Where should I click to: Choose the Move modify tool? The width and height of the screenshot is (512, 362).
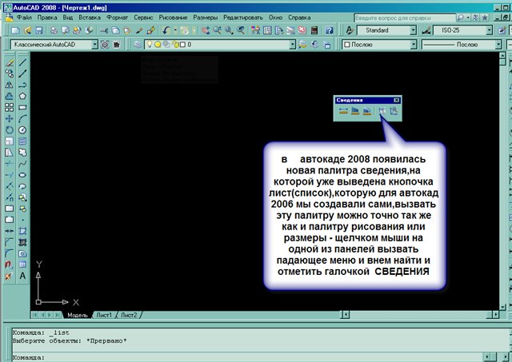coord(9,119)
